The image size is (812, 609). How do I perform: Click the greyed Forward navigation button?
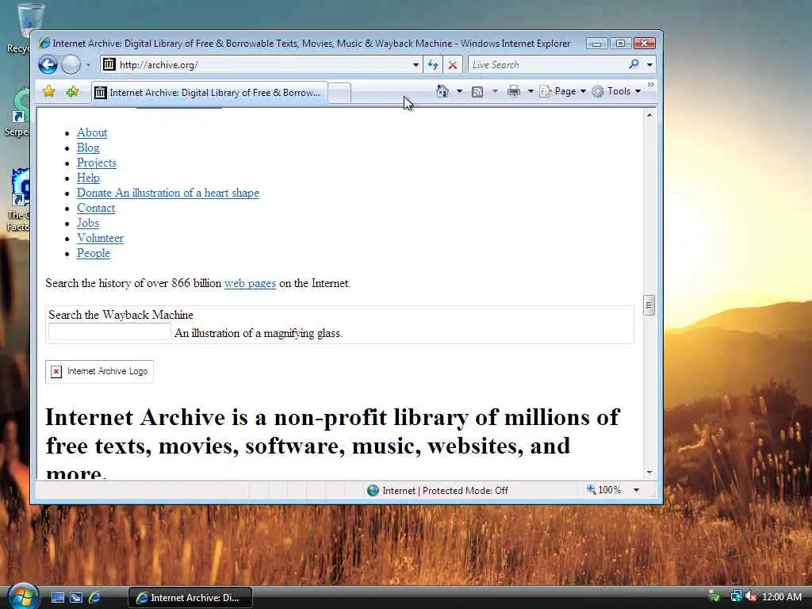click(71, 65)
